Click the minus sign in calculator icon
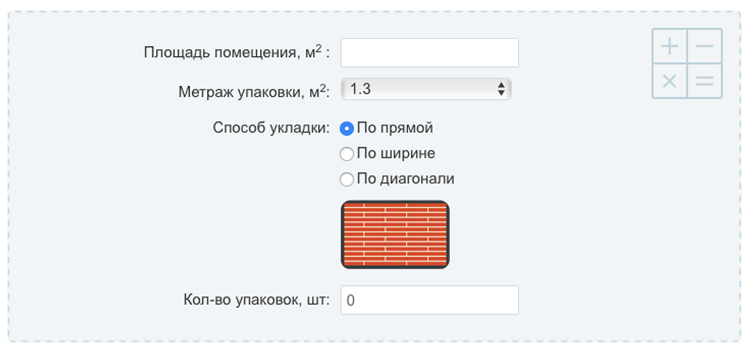750x349 pixels. 705,46
